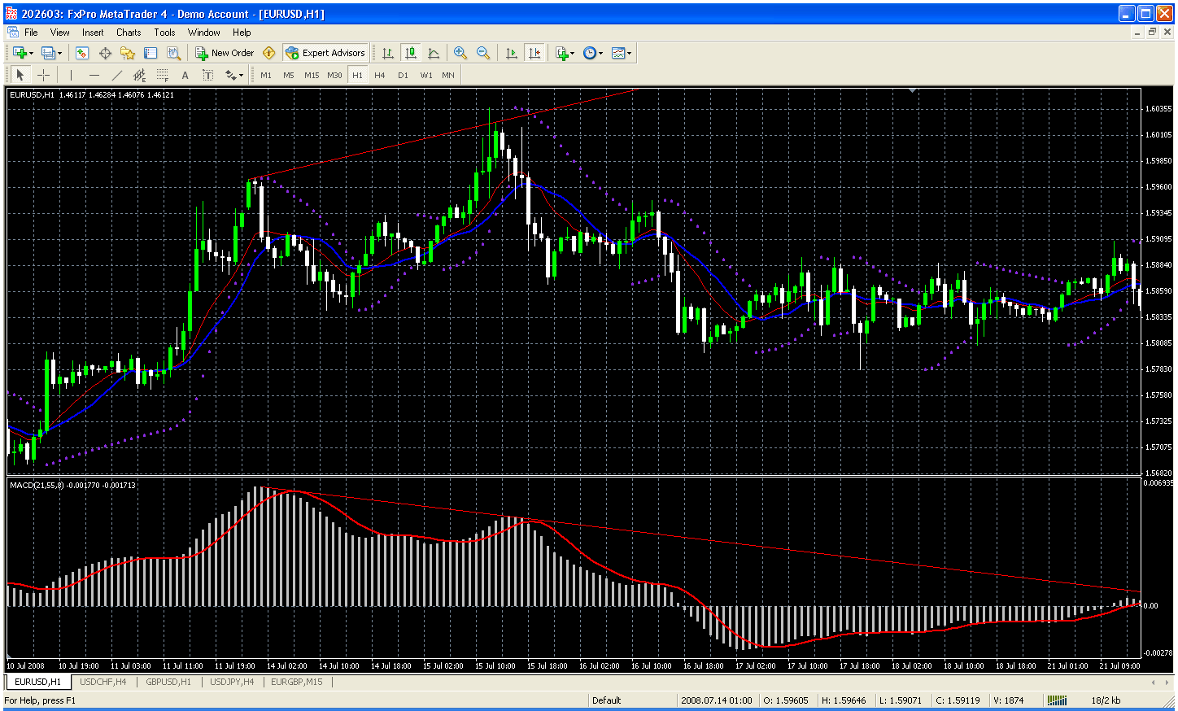The image size is (1178, 711).
Task: Select the Cursor arrow tool
Action: click(20, 75)
